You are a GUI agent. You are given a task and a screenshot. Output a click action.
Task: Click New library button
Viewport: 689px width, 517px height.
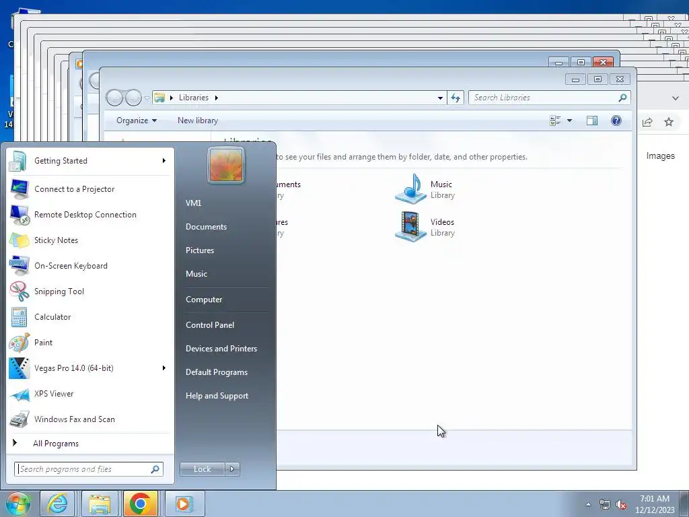point(198,120)
